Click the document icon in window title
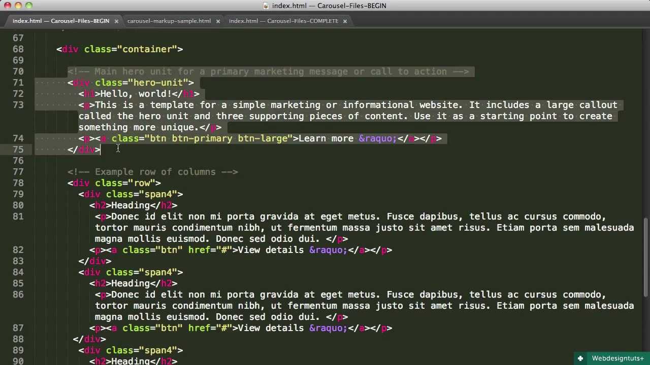Viewport: 650px width, 365px height. pyautogui.click(x=266, y=6)
